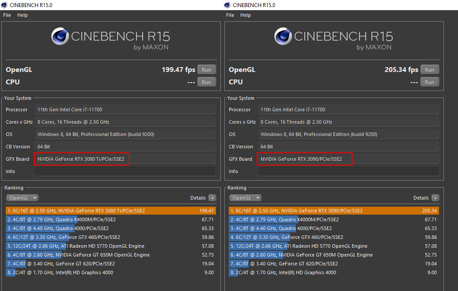This screenshot has width=458, height=291.
Task: Click the 205.34 fps OpenGL score
Action: (x=401, y=69)
